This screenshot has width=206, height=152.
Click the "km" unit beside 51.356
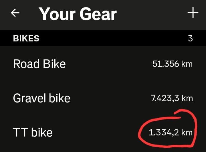click(x=187, y=64)
